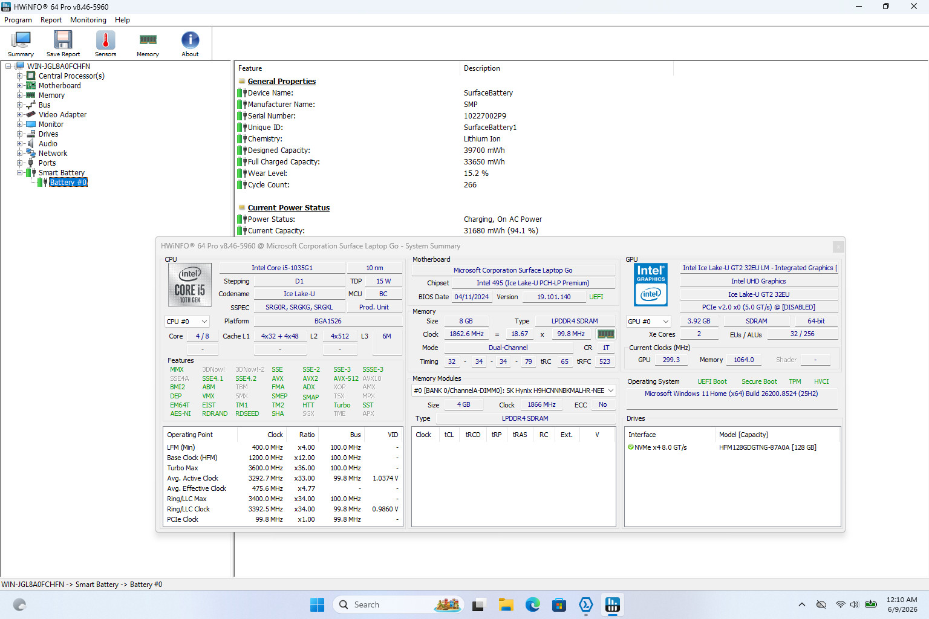Expand the Bus tree node
929x619 pixels.
tap(20, 105)
